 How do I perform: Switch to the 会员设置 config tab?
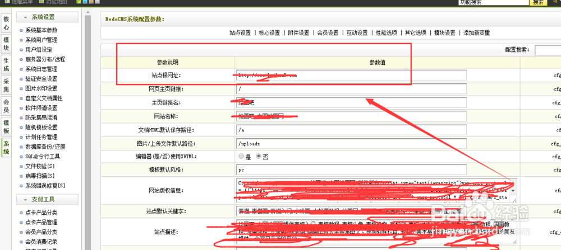click(328, 33)
